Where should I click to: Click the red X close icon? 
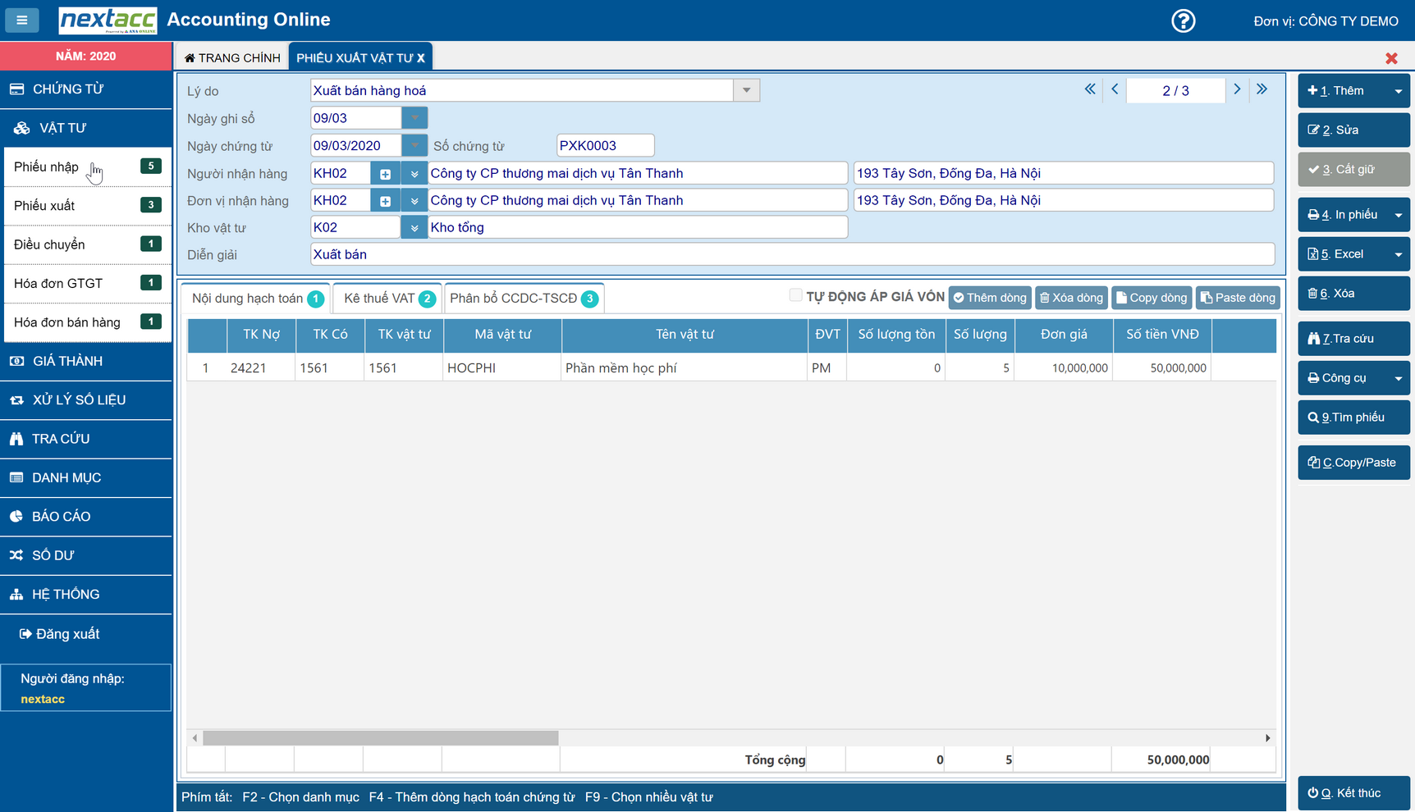1391,58
